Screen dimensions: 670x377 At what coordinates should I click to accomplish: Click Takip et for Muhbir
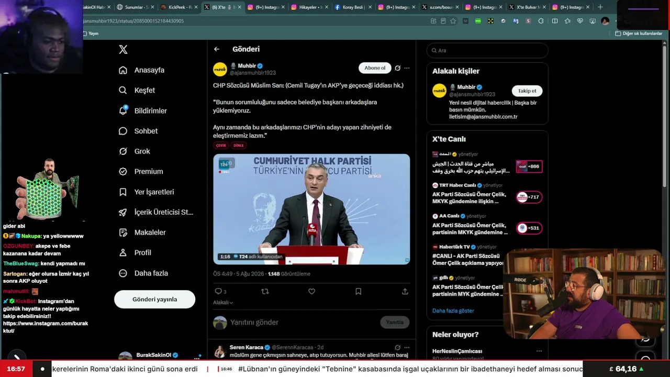click(x=527, y=91)
